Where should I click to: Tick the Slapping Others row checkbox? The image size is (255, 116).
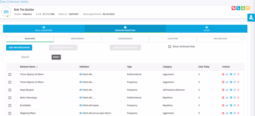pos(10,113)
